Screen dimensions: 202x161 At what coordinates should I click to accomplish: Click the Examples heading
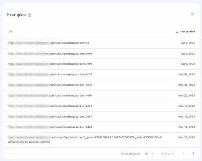(x=16, y=15)
